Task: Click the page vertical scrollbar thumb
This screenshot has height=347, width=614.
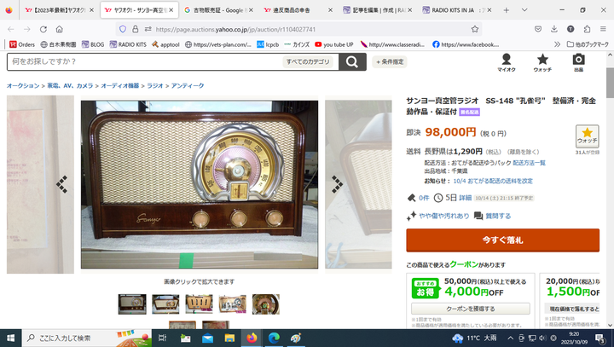Action: point(610,82)
